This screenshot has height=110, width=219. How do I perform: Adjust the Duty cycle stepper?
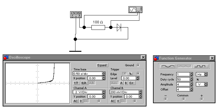click(x=191, y=79)
